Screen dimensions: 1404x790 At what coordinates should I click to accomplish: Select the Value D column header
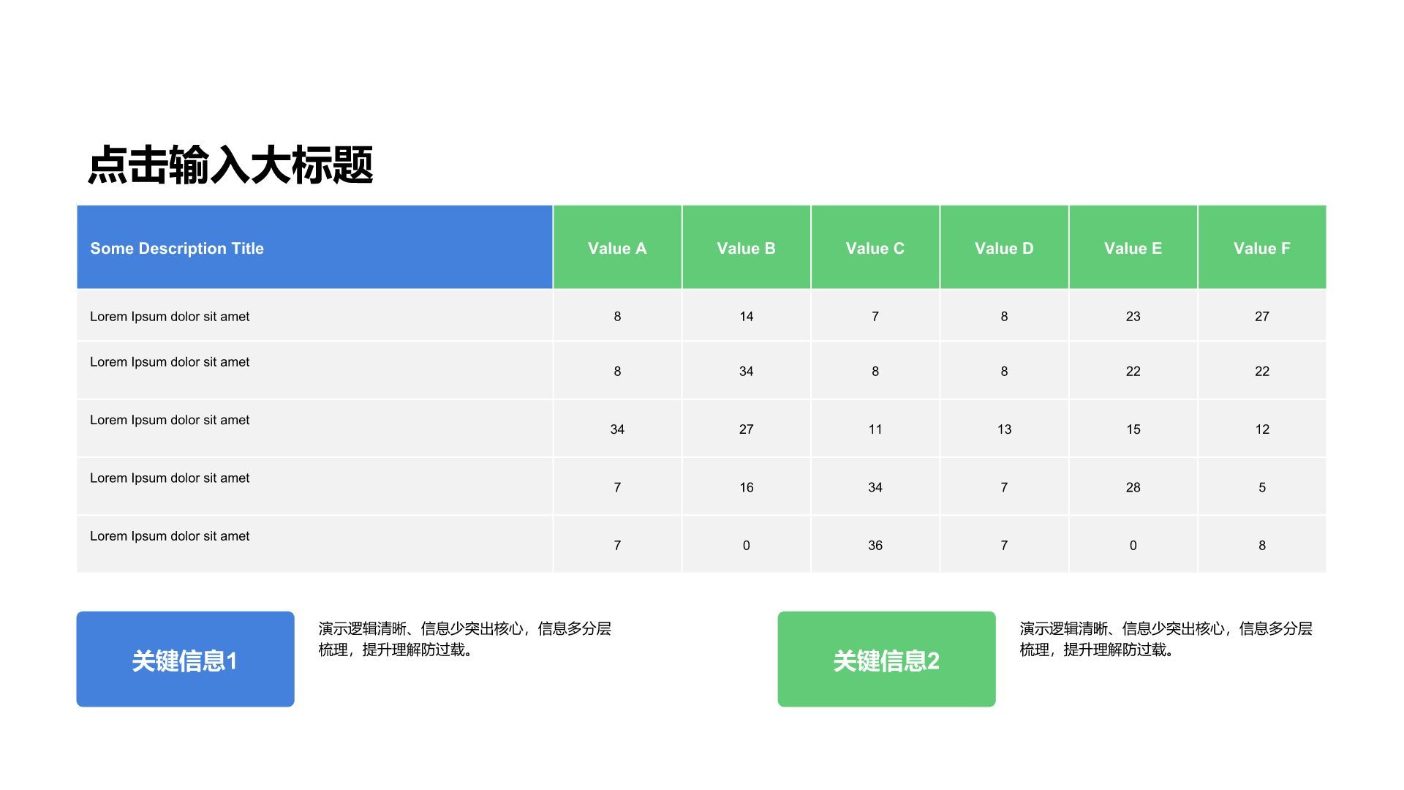point(1004,247)
